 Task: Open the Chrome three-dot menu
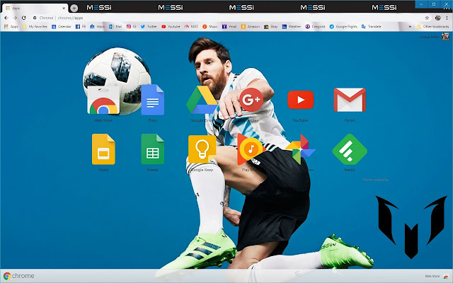point(447,18)
